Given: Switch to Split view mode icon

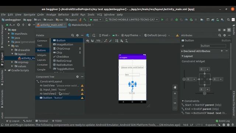Looking at the screenshot, I should tap(224, 30).
